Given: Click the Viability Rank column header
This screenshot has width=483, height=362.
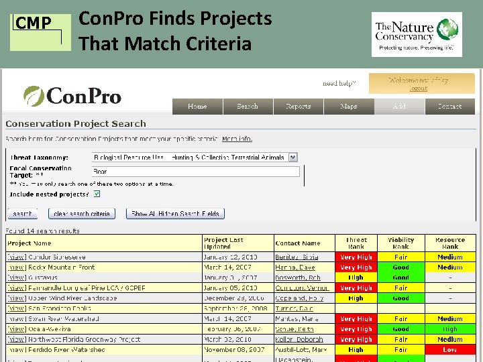Looking at the screenshot, I should point(401,243).
